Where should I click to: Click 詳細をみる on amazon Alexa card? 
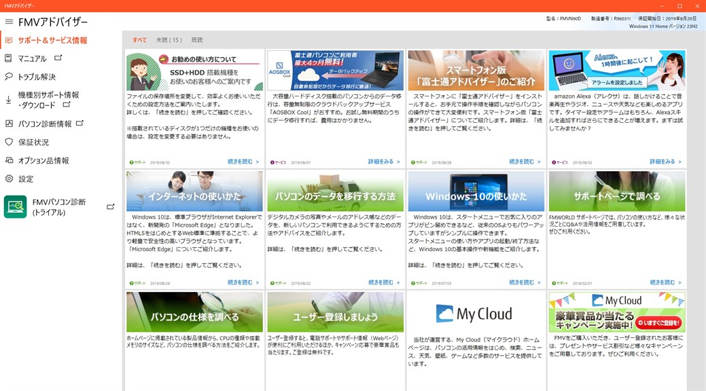point(665,162)
